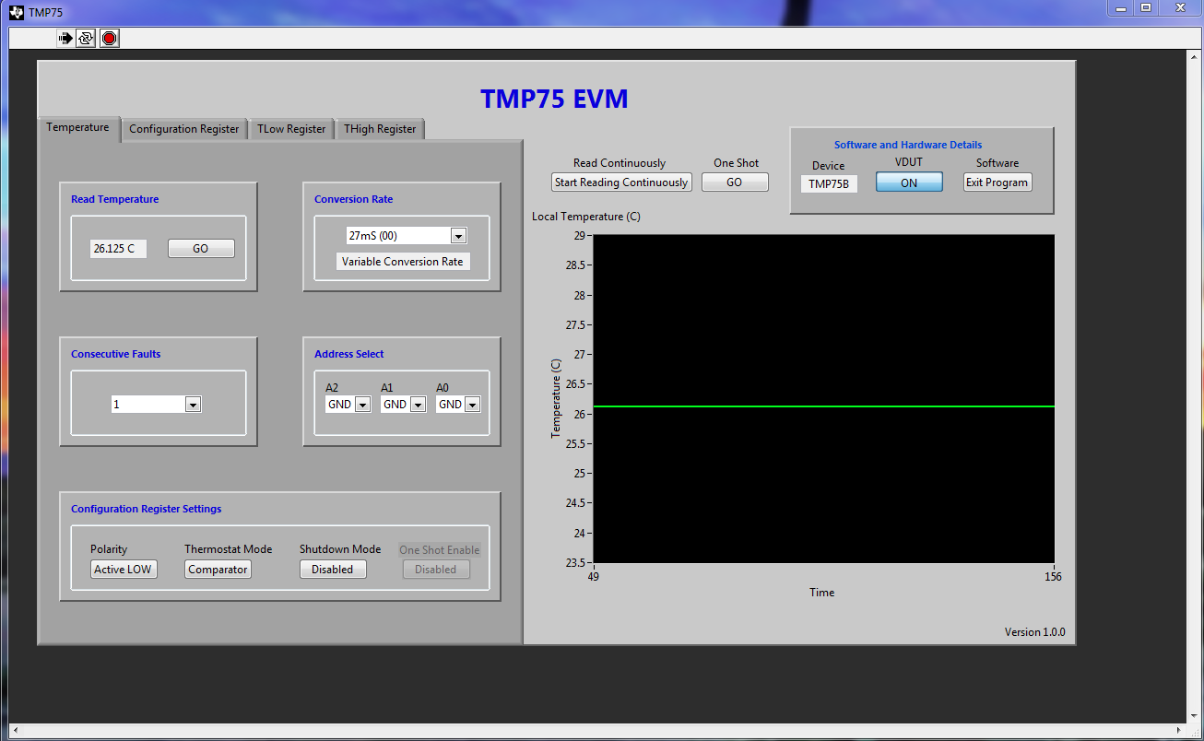Open the A2 address select dropdown
The image size is (1204, 741).
(362, 405)
